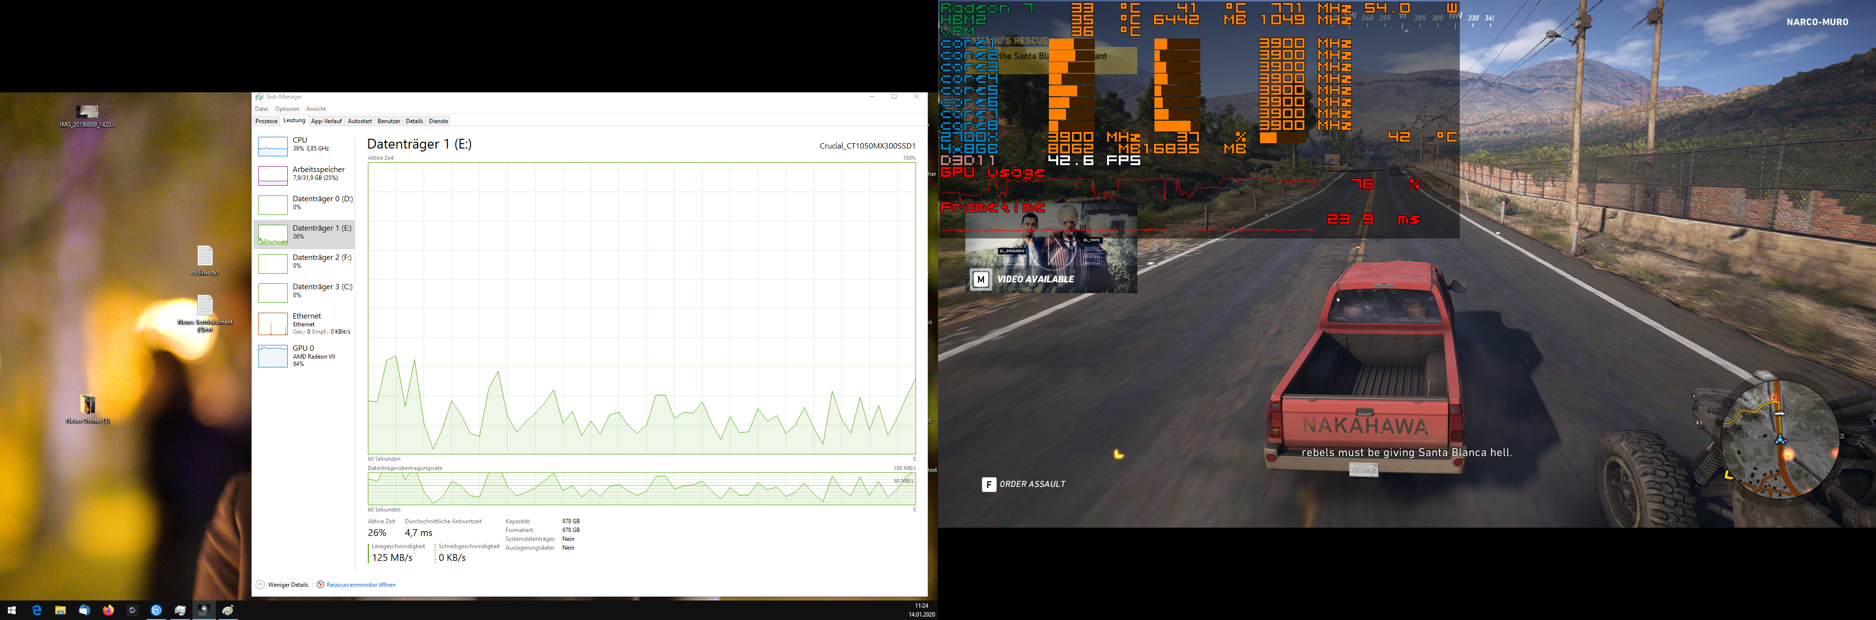Click the Task Manager taskbar icon

click(x=181, y=611)
